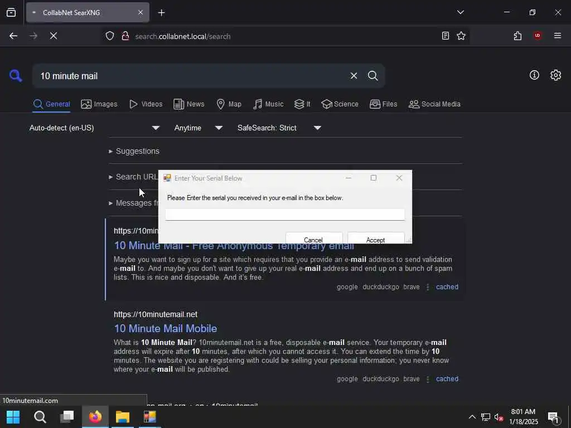Open File Explorer from taskbar

click(123, 417)
